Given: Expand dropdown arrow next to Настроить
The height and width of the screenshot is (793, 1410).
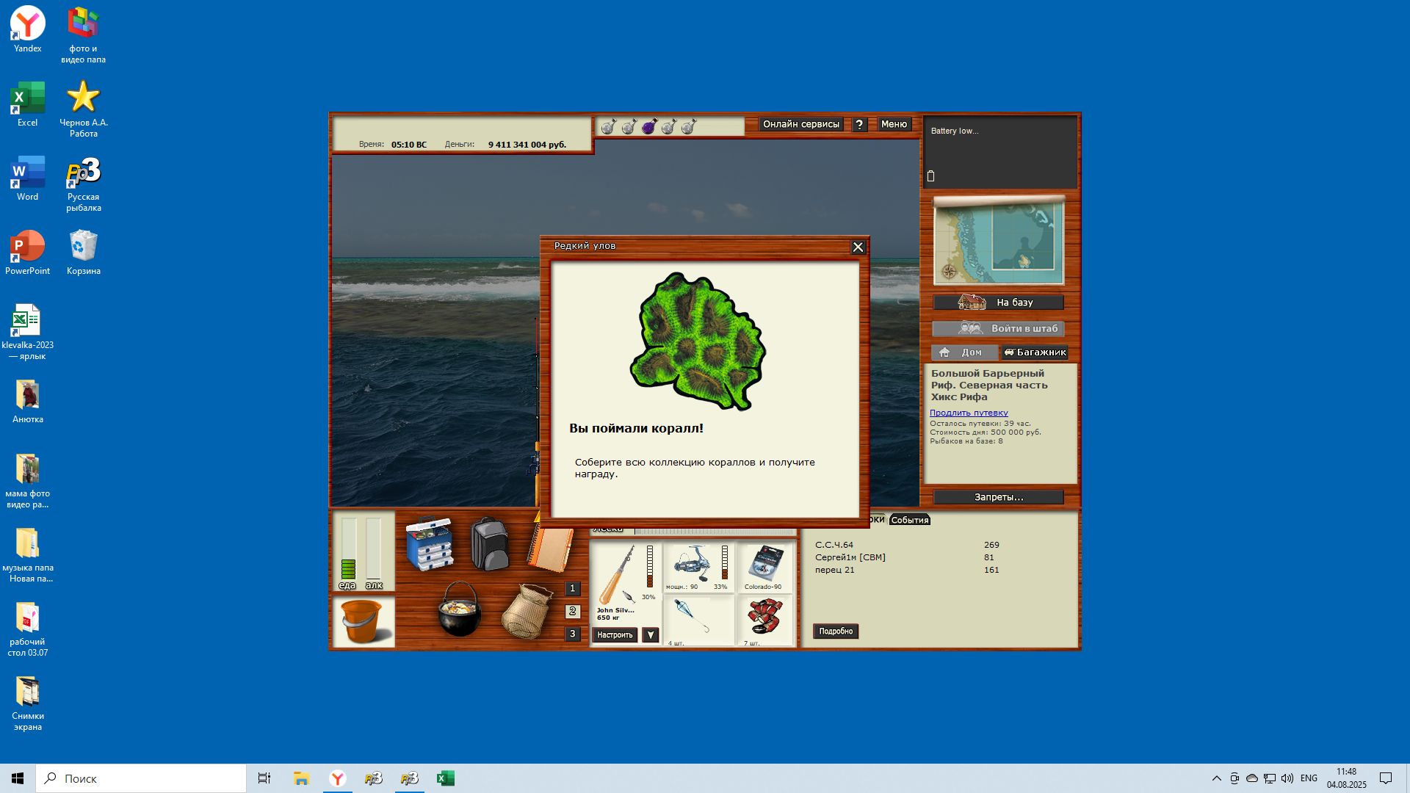Looking at the screenshot, I should pos(651,635).
